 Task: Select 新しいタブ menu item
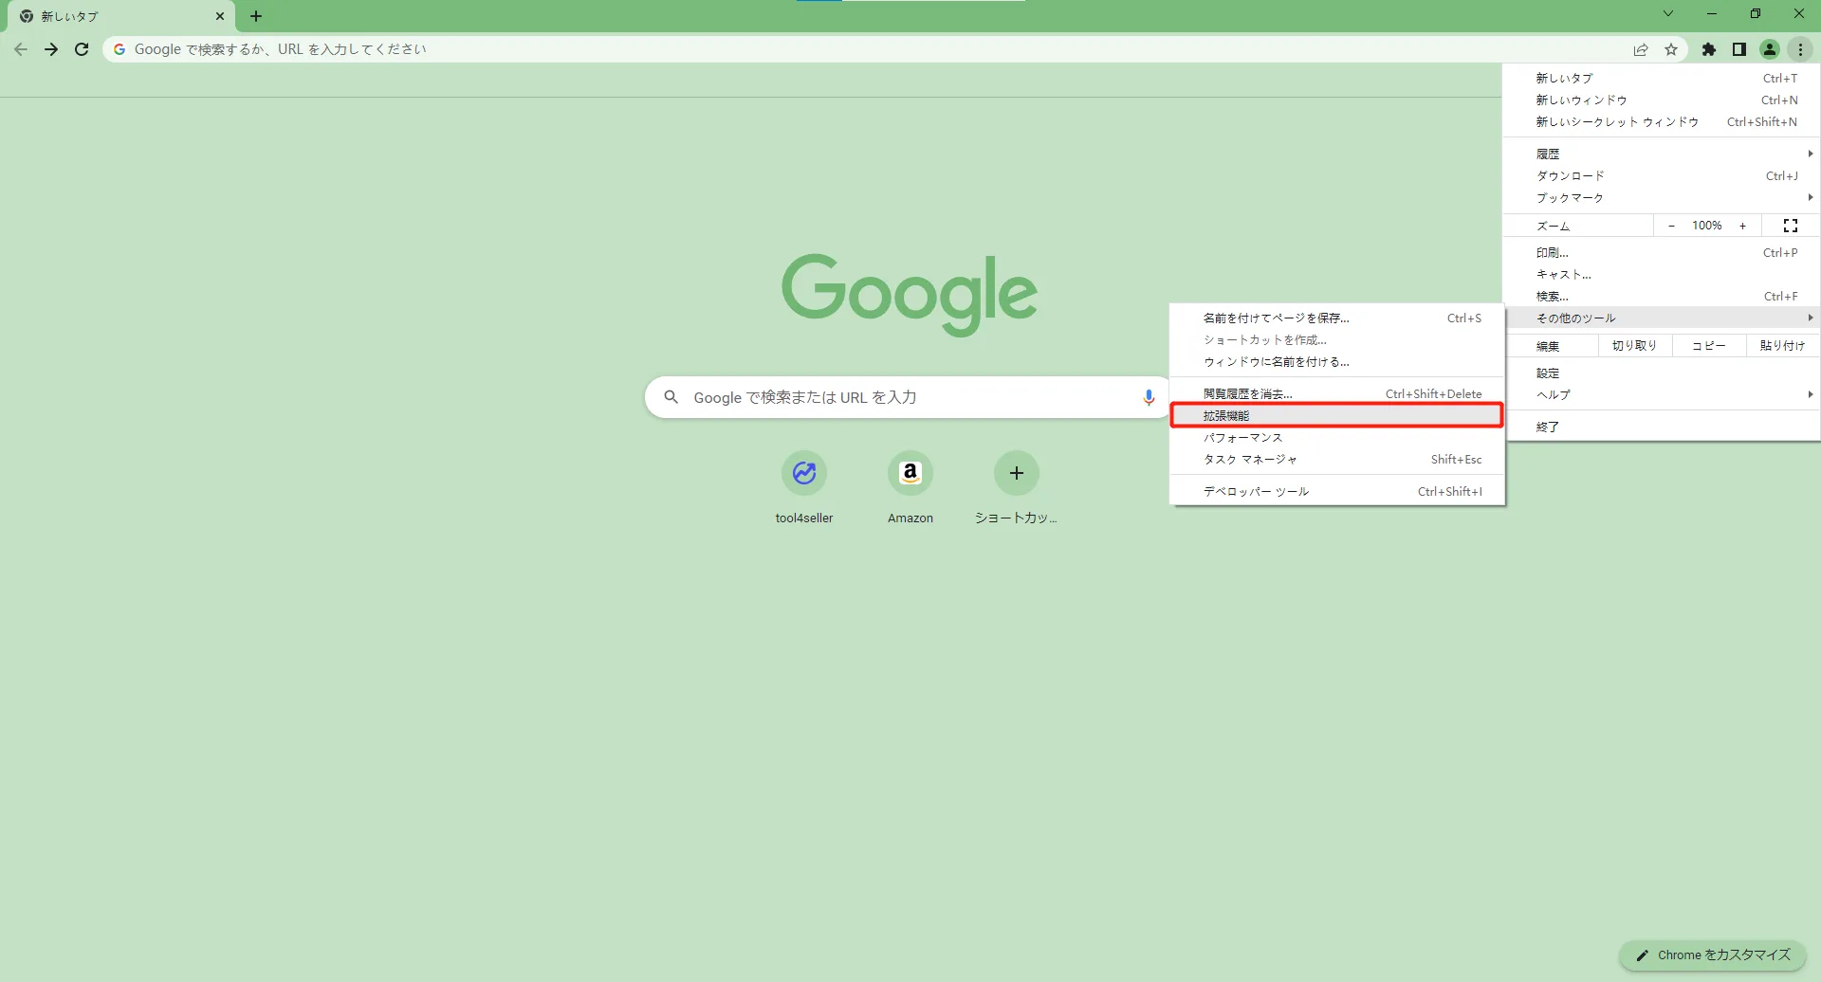pyautogui.click(x=1662, y=78)
